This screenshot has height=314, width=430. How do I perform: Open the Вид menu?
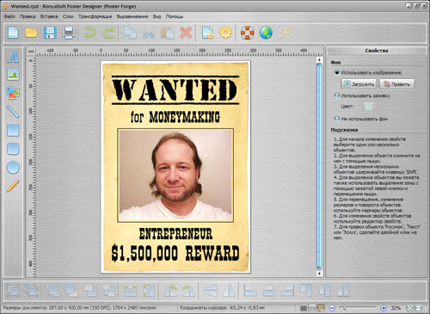pyautogui.click(x=157, y=16)
